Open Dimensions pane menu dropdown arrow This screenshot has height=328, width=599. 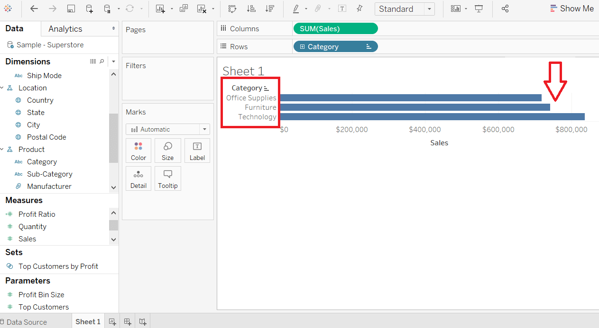[114, 62]
